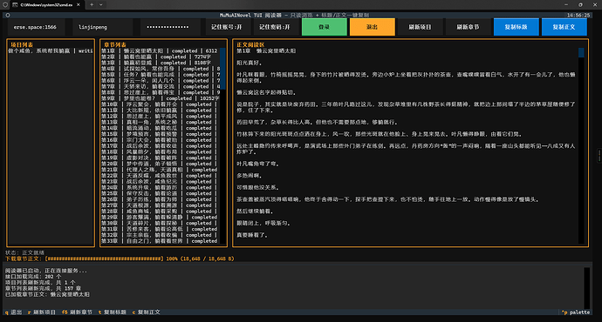Click the blue 复制标题 button

tap(516, 27)
